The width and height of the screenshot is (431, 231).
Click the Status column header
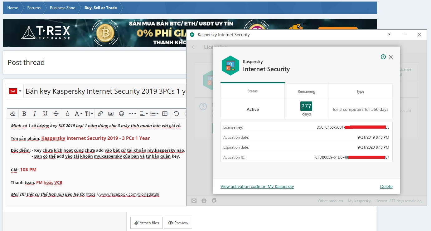253,91
